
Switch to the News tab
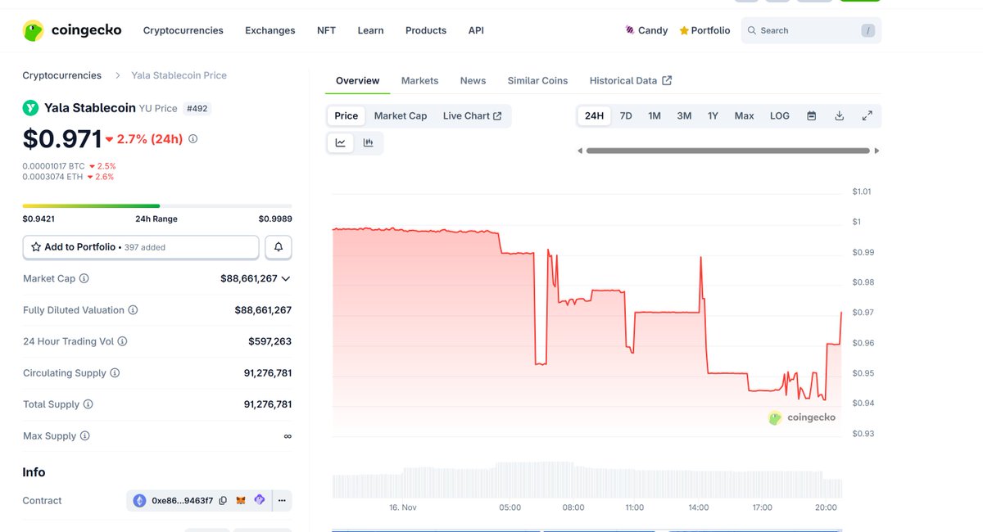point(473,81)
